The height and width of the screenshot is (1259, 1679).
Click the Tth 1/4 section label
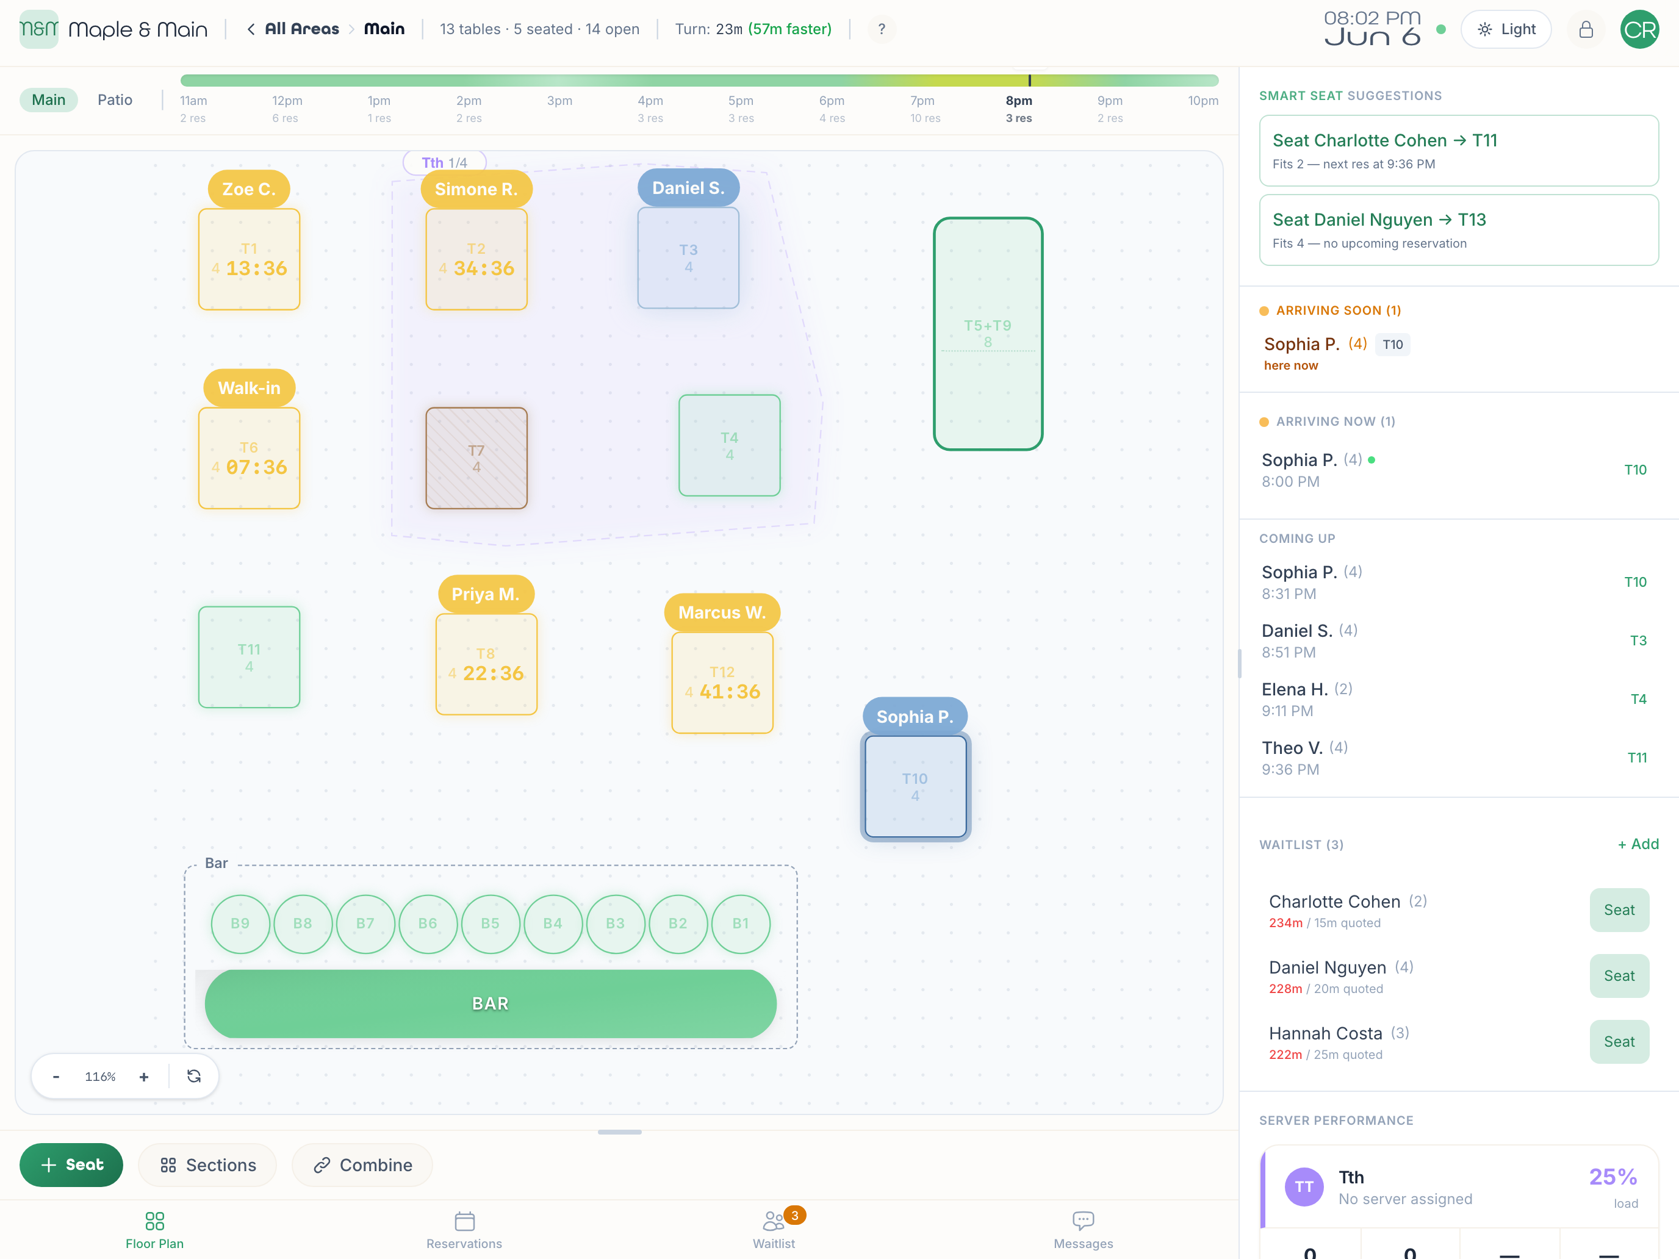[x=444, y=162]
